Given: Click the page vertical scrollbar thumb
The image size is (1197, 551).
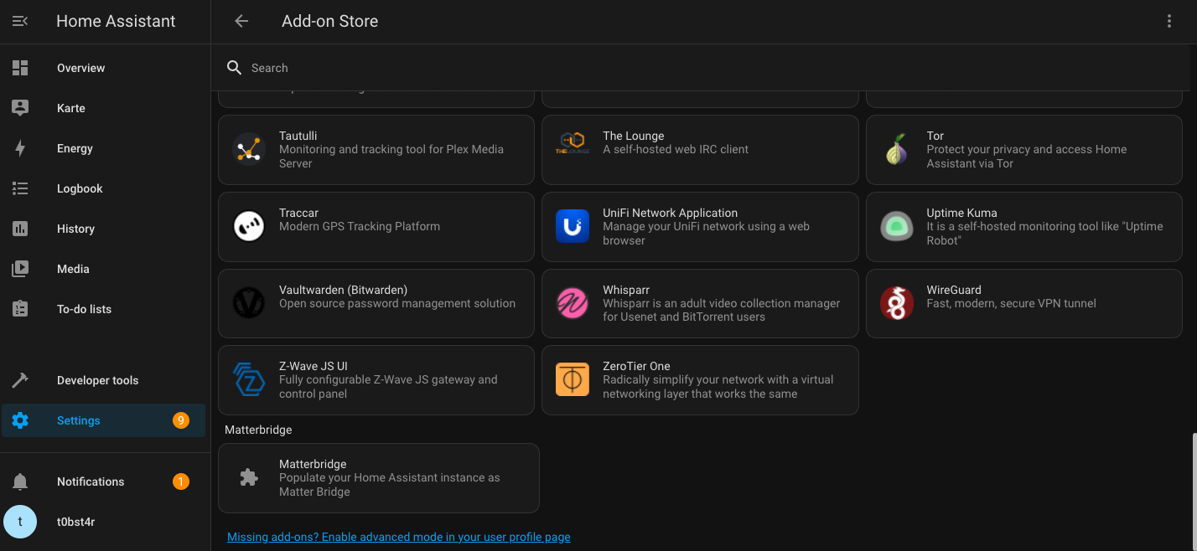Looking at the screenshot, I should tap(1193, 492).
